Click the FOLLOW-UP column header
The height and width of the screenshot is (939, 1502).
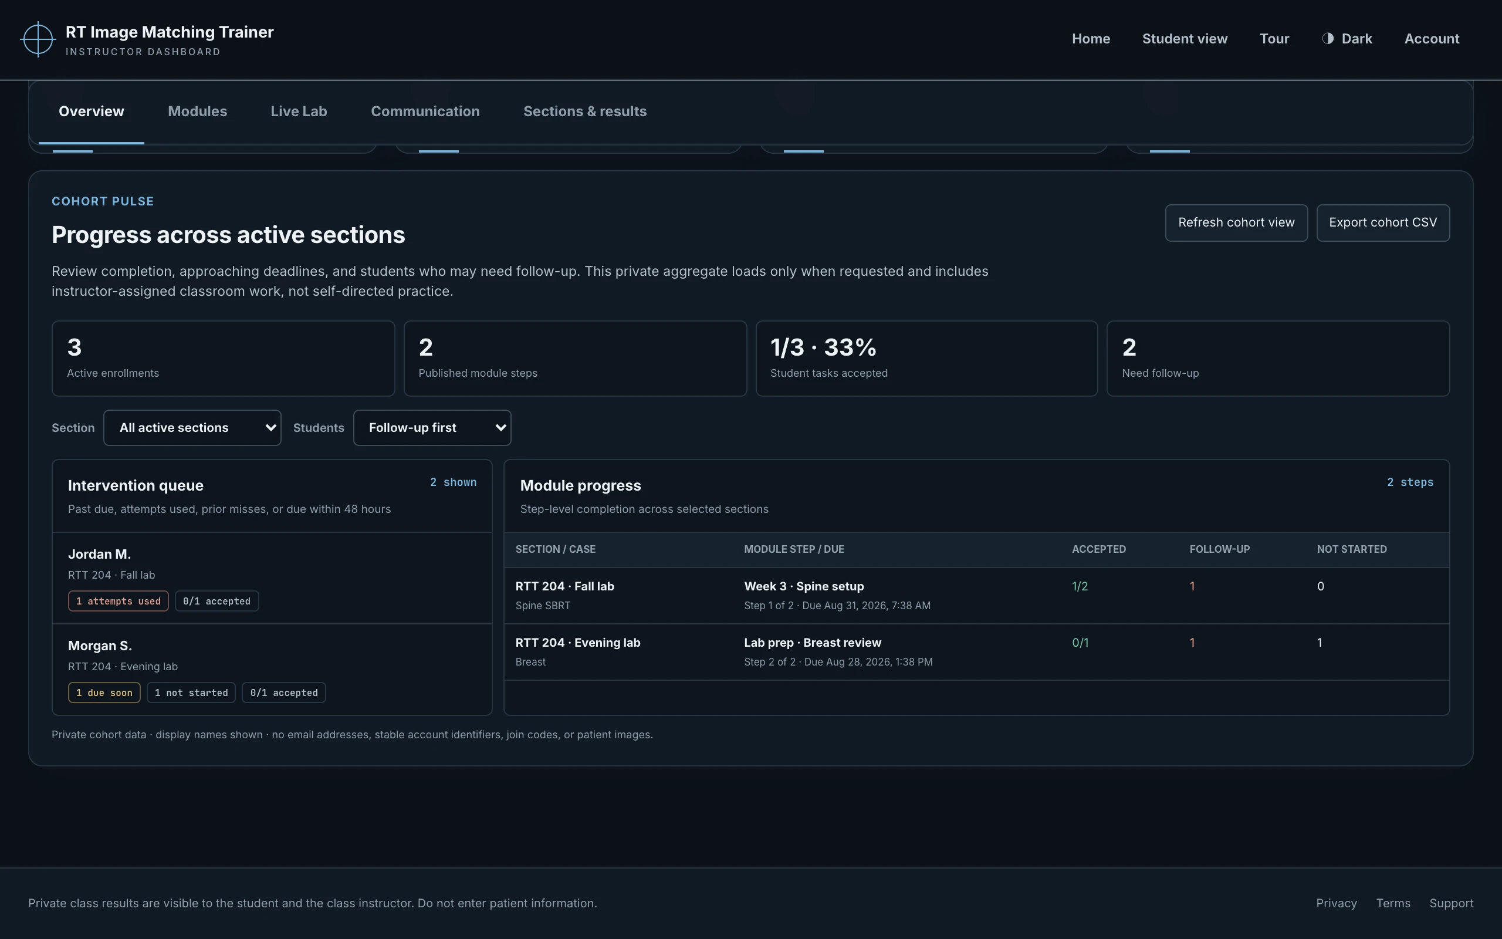(x=1220, y=550)
